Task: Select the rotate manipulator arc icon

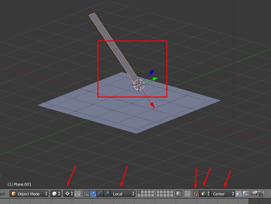Action: (x=100, y=194)
